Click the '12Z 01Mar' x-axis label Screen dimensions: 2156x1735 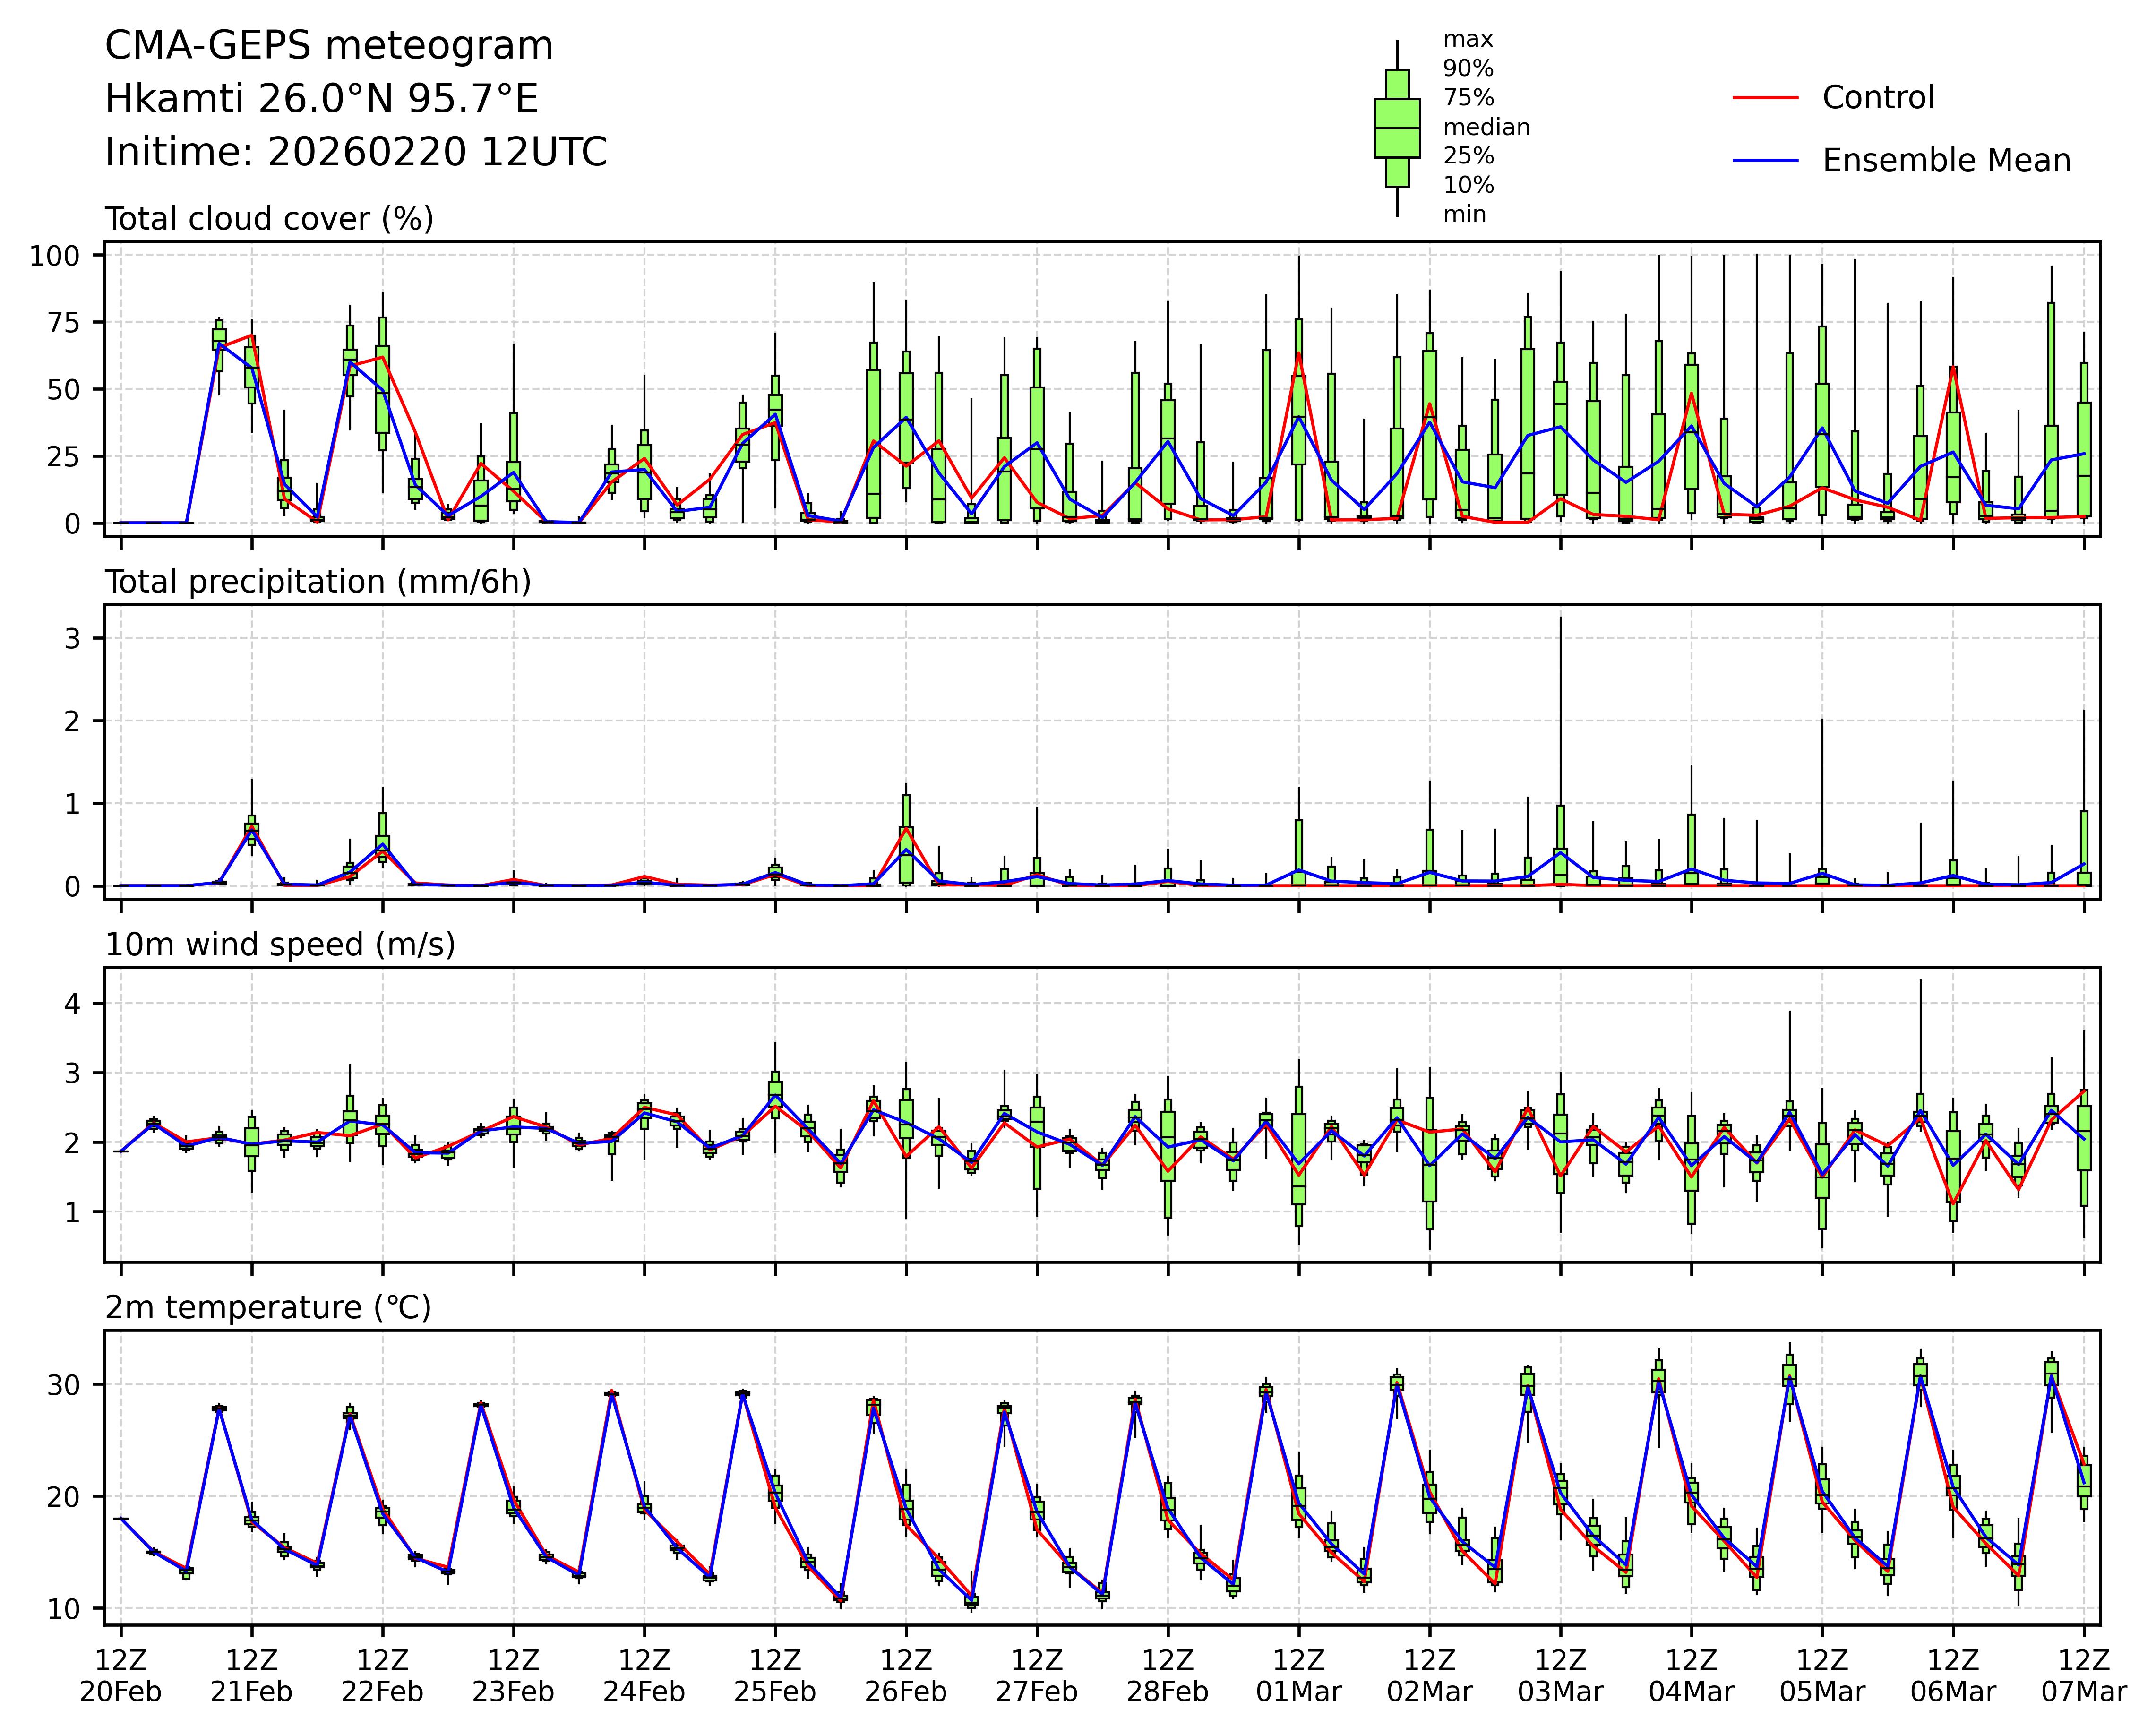coord(1299,1676)
